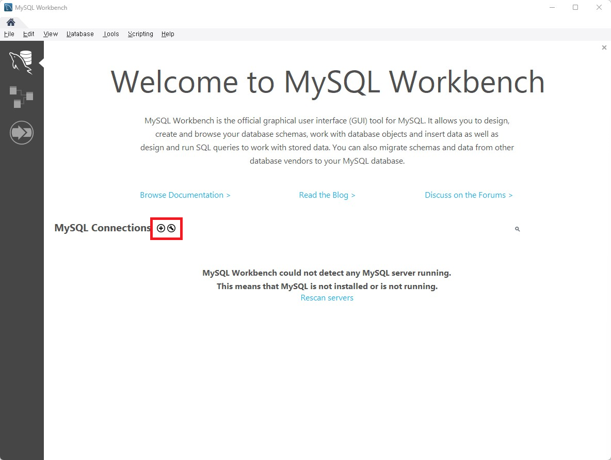This screenshot has height=460, width=611.
Task: Open the Database menu
Action: 80,34
